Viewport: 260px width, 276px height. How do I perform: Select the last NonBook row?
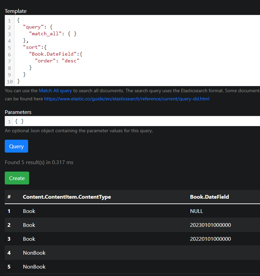click(102, 267)
